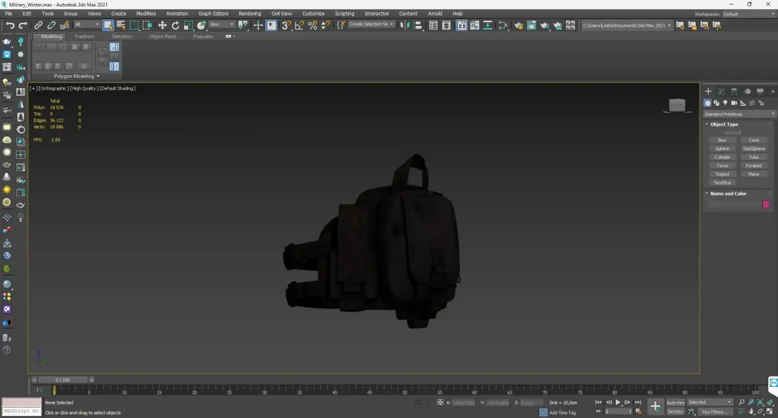Screen dimensions: 778x418
Task: Open the reference coordinate View dropdown
Action: pyautogui.click(x=222, y=25)
